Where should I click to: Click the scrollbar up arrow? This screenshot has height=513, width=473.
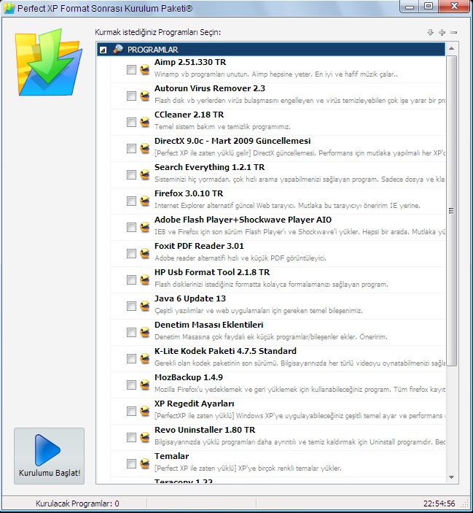tap(451, 48)
